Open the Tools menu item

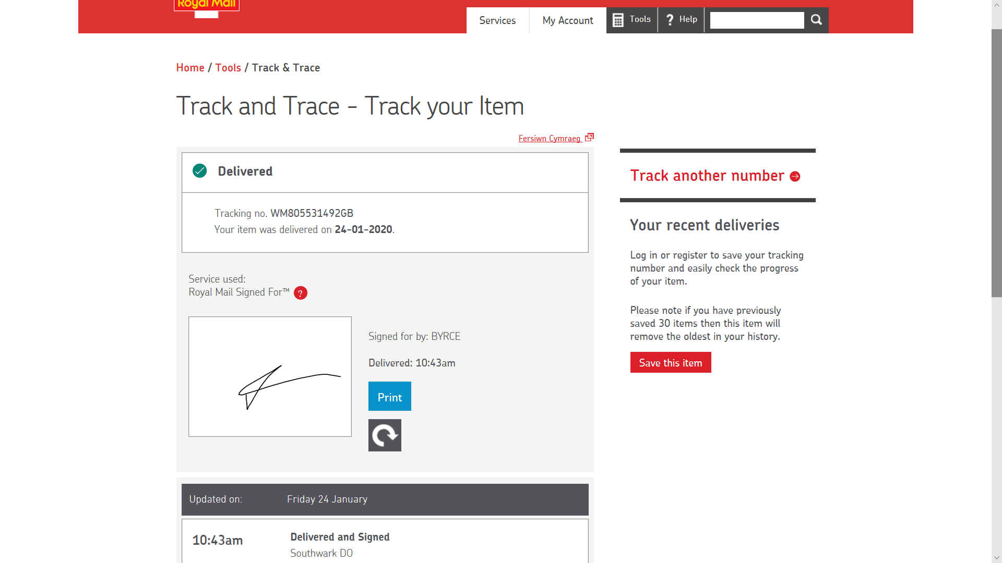632,20
